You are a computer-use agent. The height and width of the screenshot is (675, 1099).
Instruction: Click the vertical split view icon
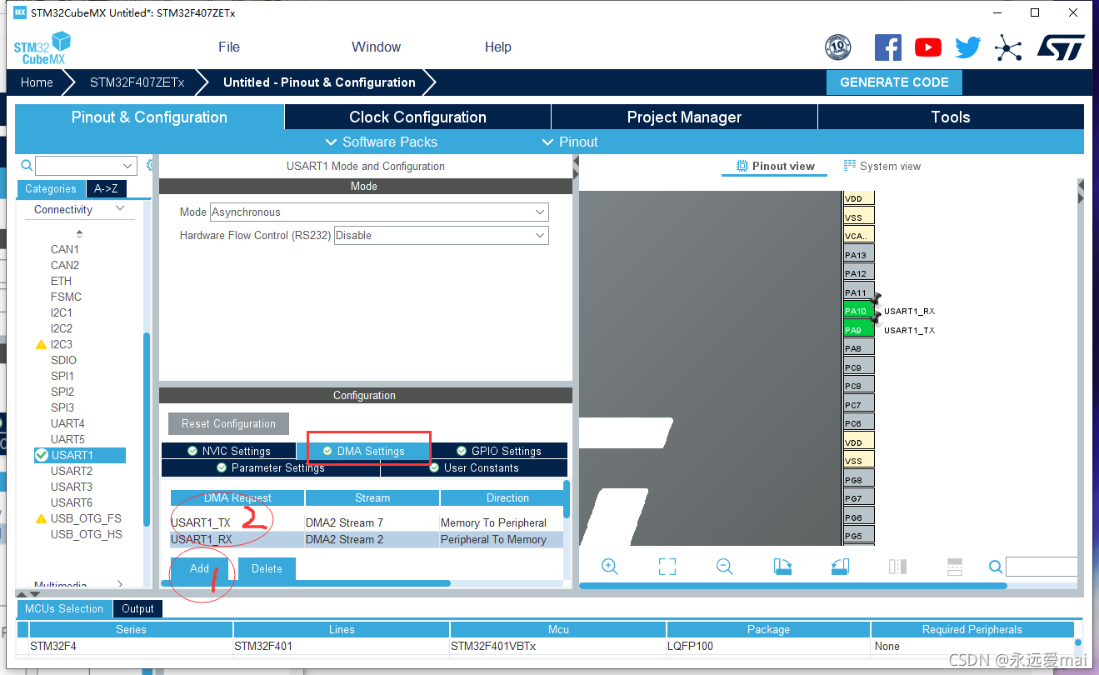897,567
